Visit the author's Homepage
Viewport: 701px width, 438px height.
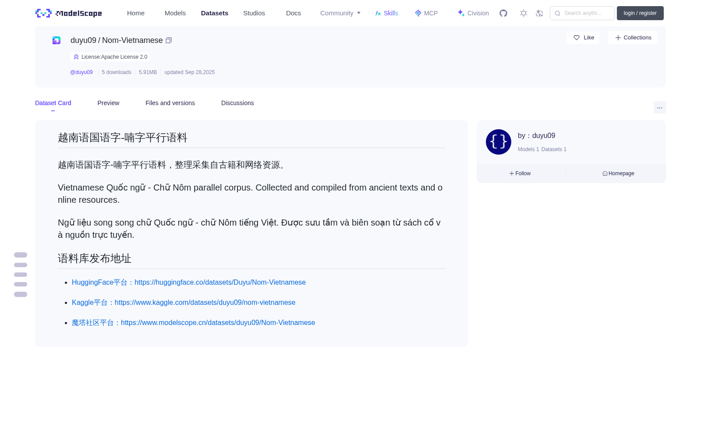(618, 173)
